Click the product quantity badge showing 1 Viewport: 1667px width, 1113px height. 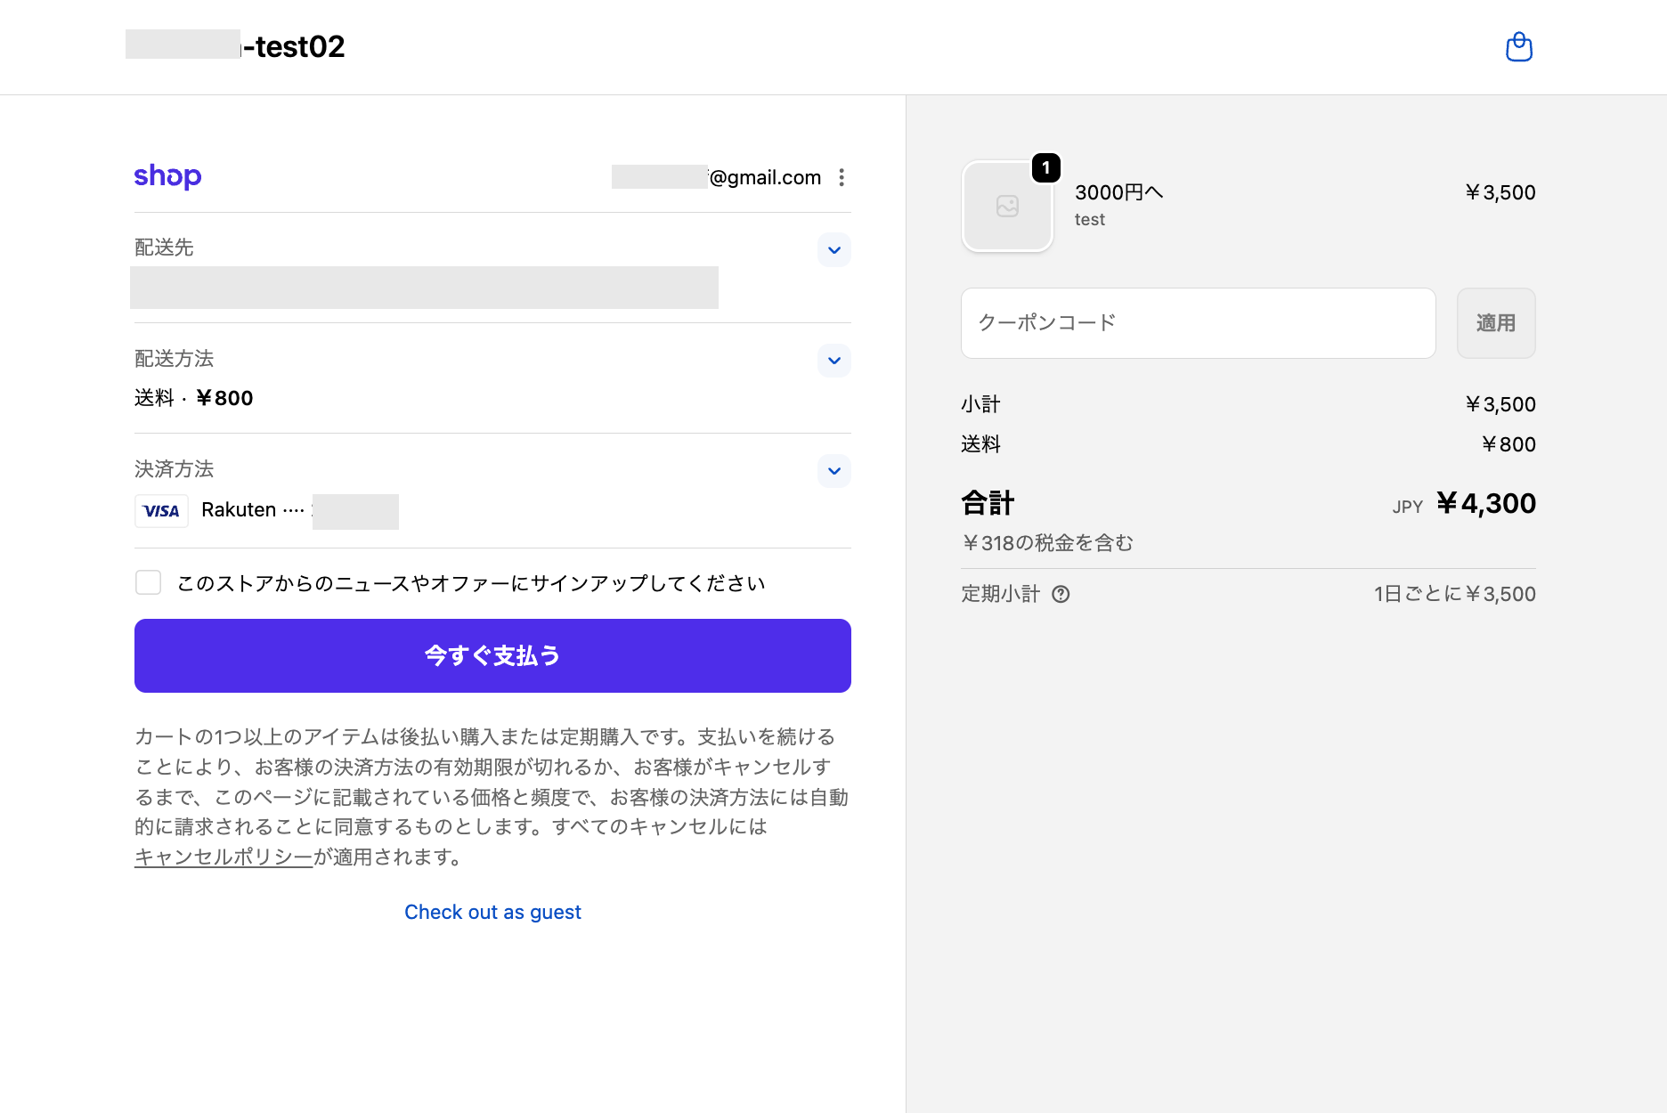pos(1045,167)
